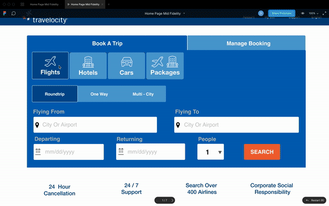Image resolution: width=329 pixels, height=206 pixels.
Task: Add a new tab with plus
Action: (109, 4)
